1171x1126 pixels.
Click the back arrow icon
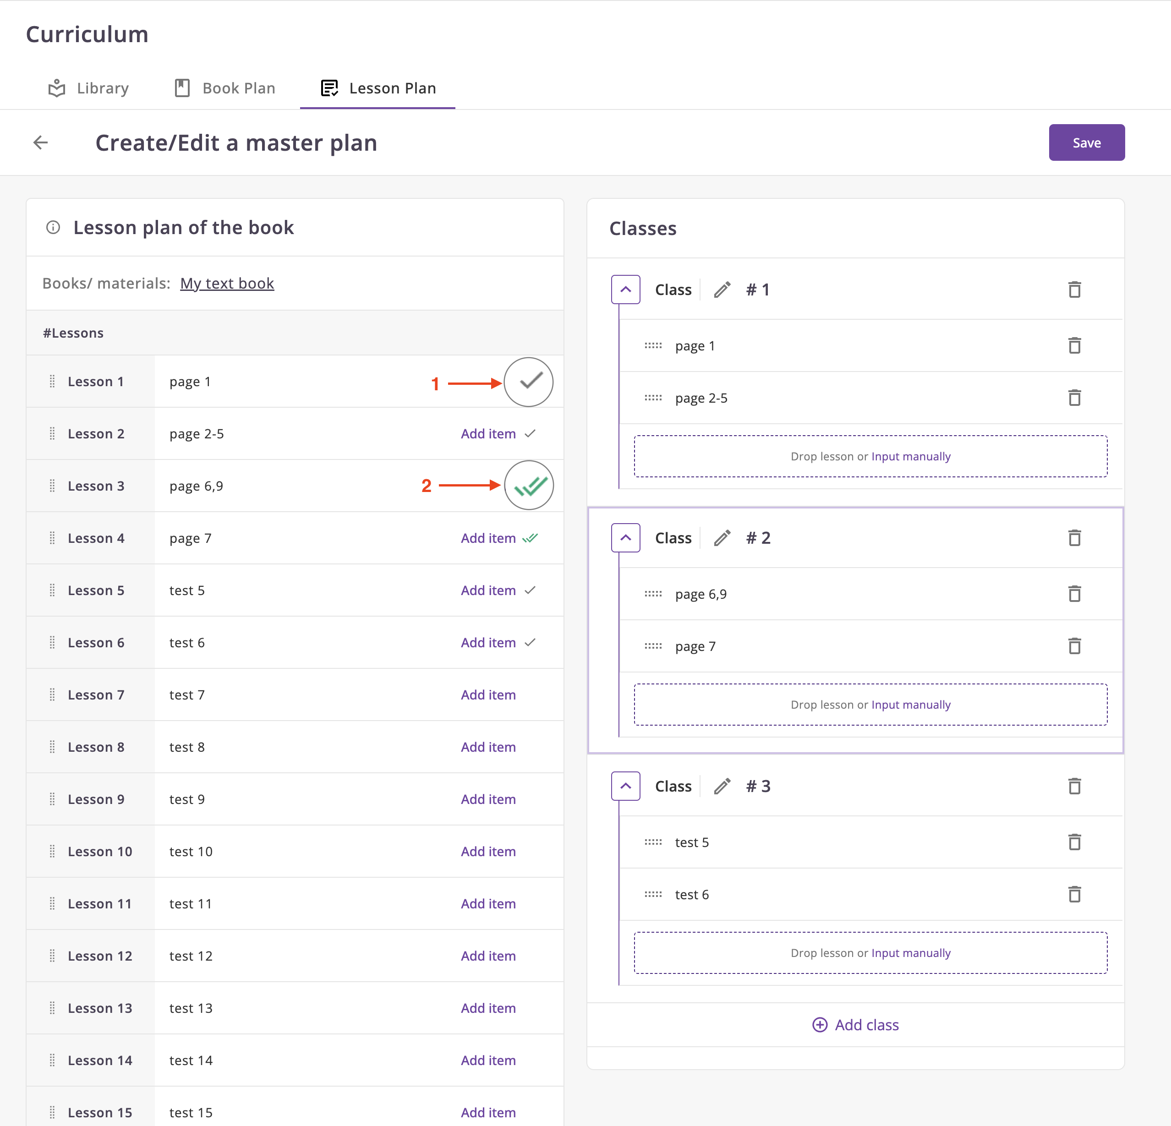[x=41, y=143]
